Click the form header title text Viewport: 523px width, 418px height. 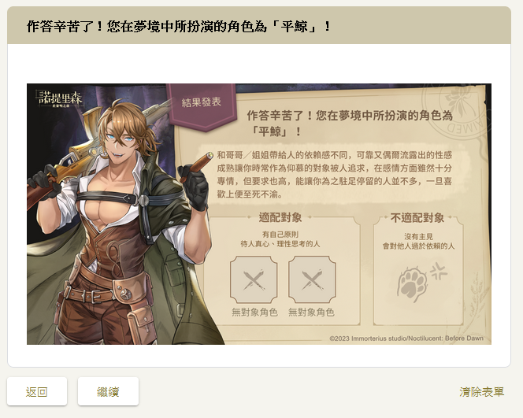coord(179,26)
